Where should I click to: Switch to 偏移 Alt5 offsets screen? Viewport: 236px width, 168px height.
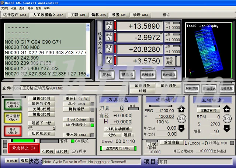tap(98, 15)
